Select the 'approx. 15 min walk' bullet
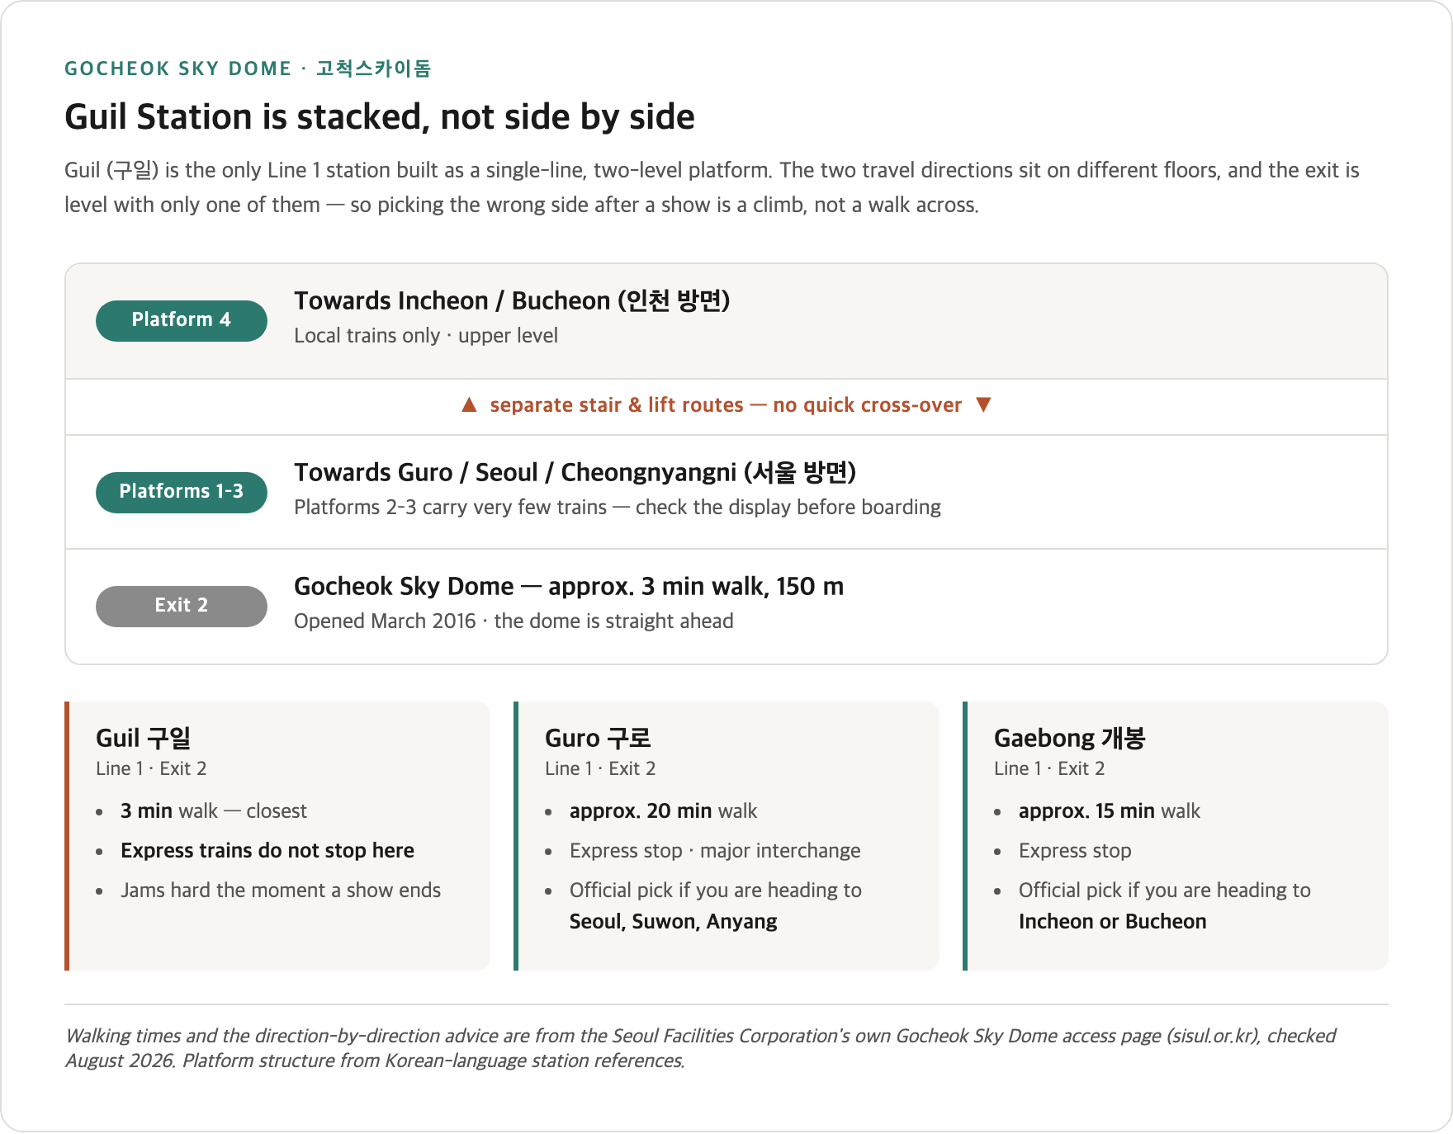Image resolution: width=1453 pixels, height=1134 pixels. pyautogui.click(x=1110, y=811)
